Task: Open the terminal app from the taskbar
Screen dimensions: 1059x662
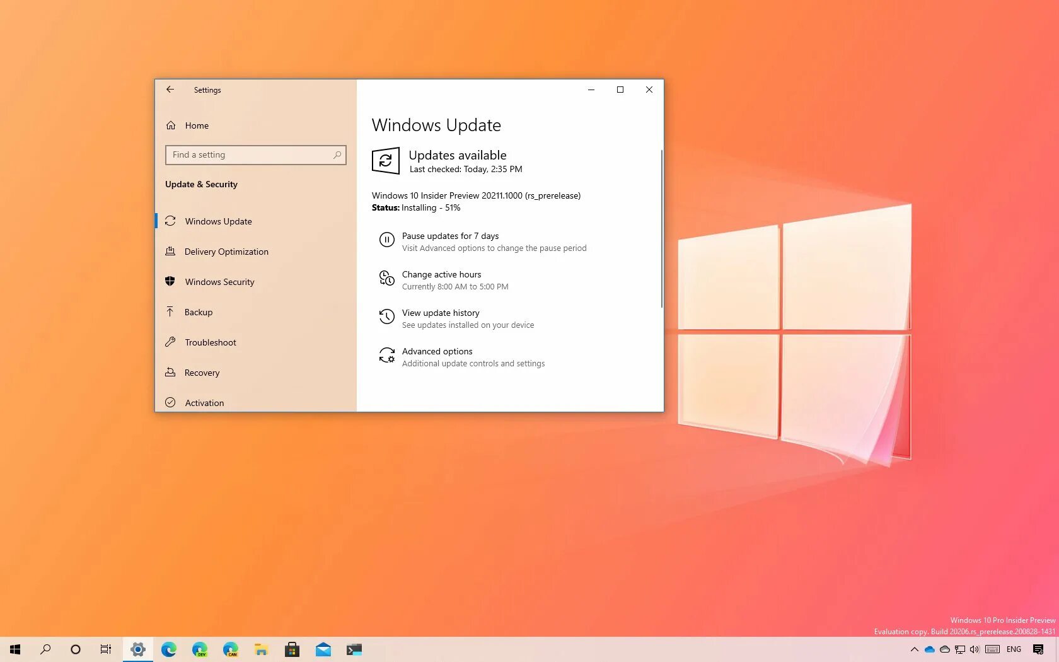Action: click(x=354, y=649)
